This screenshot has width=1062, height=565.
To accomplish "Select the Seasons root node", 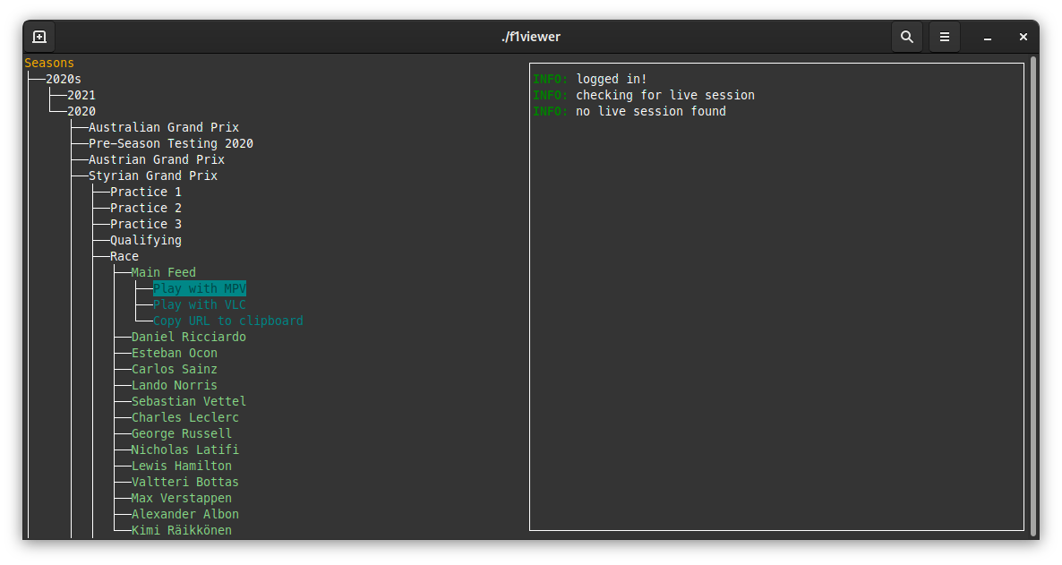I will (49, 63).
